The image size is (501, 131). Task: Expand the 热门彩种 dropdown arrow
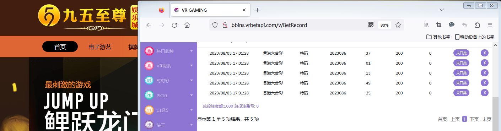point(192,51)
